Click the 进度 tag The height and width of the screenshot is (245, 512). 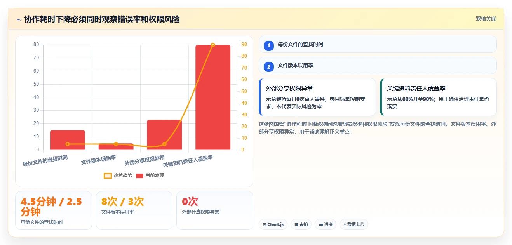(x=326, y=224)
